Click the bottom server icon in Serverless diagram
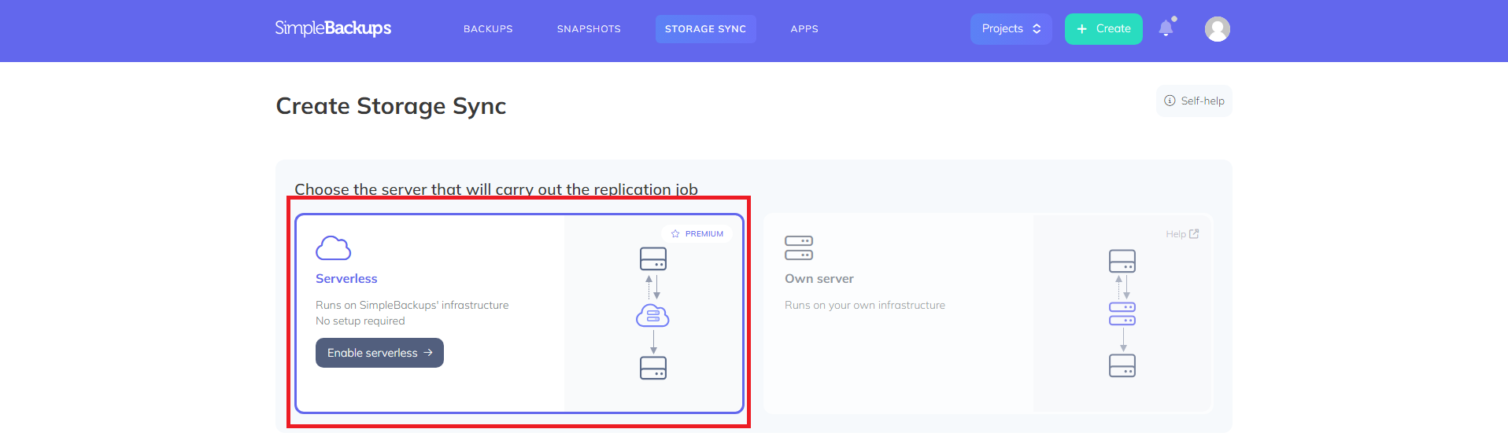 tap(652, 368)
